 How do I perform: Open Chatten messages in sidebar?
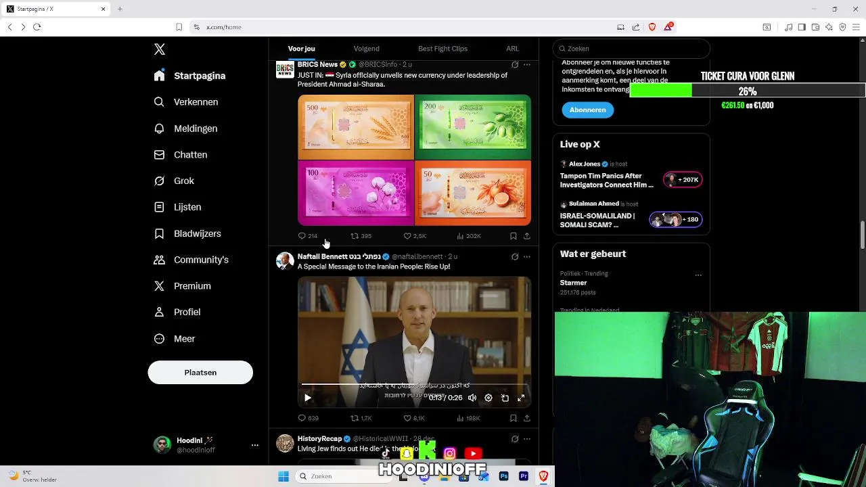click(x=181, y=155)
